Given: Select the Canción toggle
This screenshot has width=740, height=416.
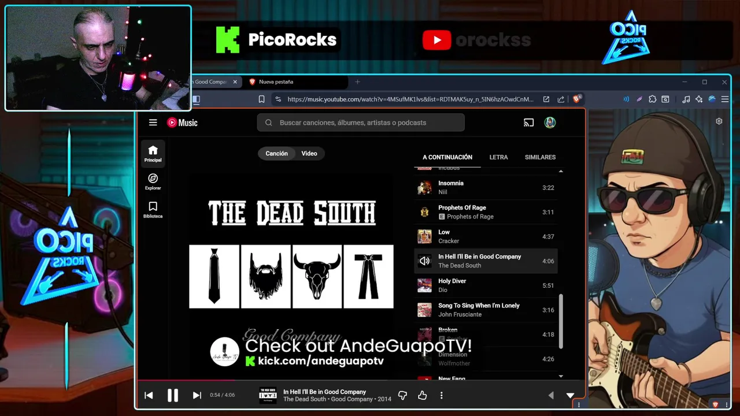Looking at the screenshot, I should [276, 154].
